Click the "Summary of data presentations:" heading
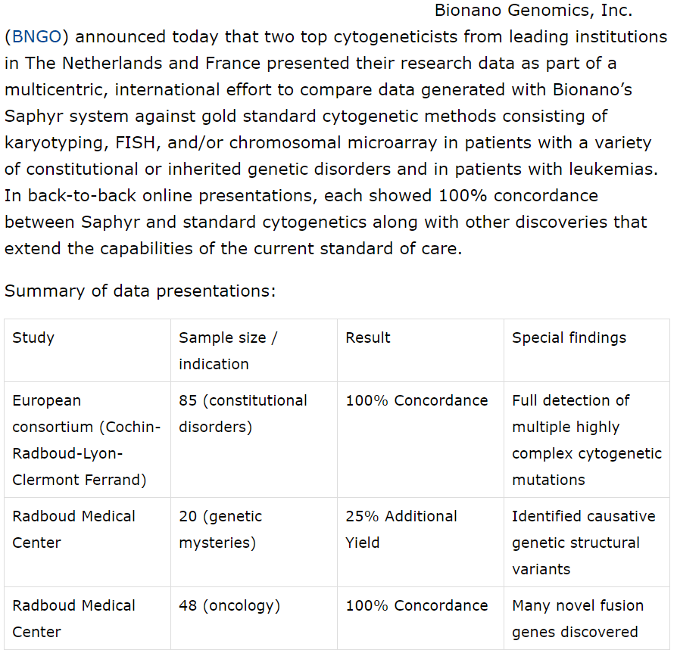This screenshot has width=677, height=650. coord(140,291)
